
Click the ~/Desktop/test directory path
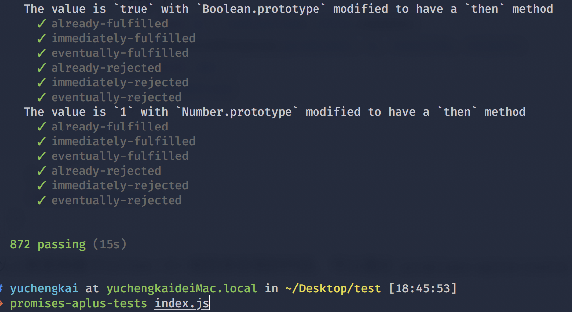[333, 289]
